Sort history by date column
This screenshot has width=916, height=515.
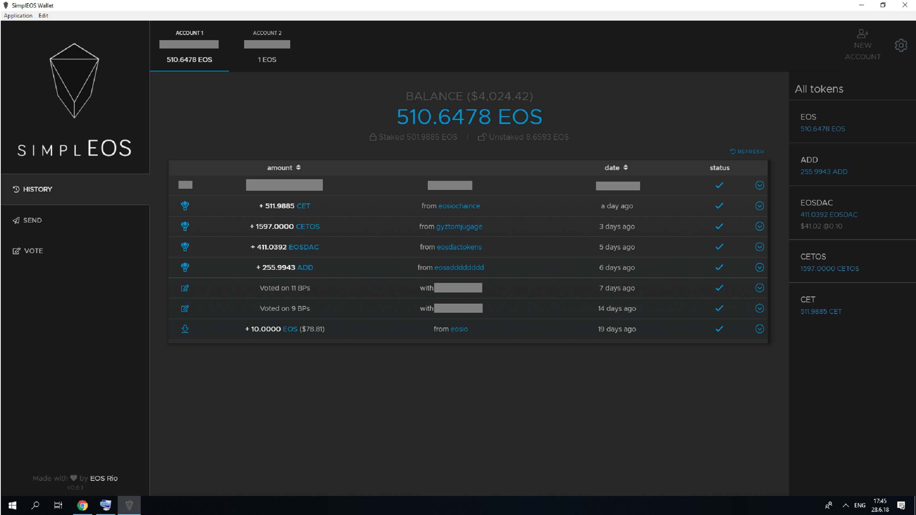click(616, 168)
